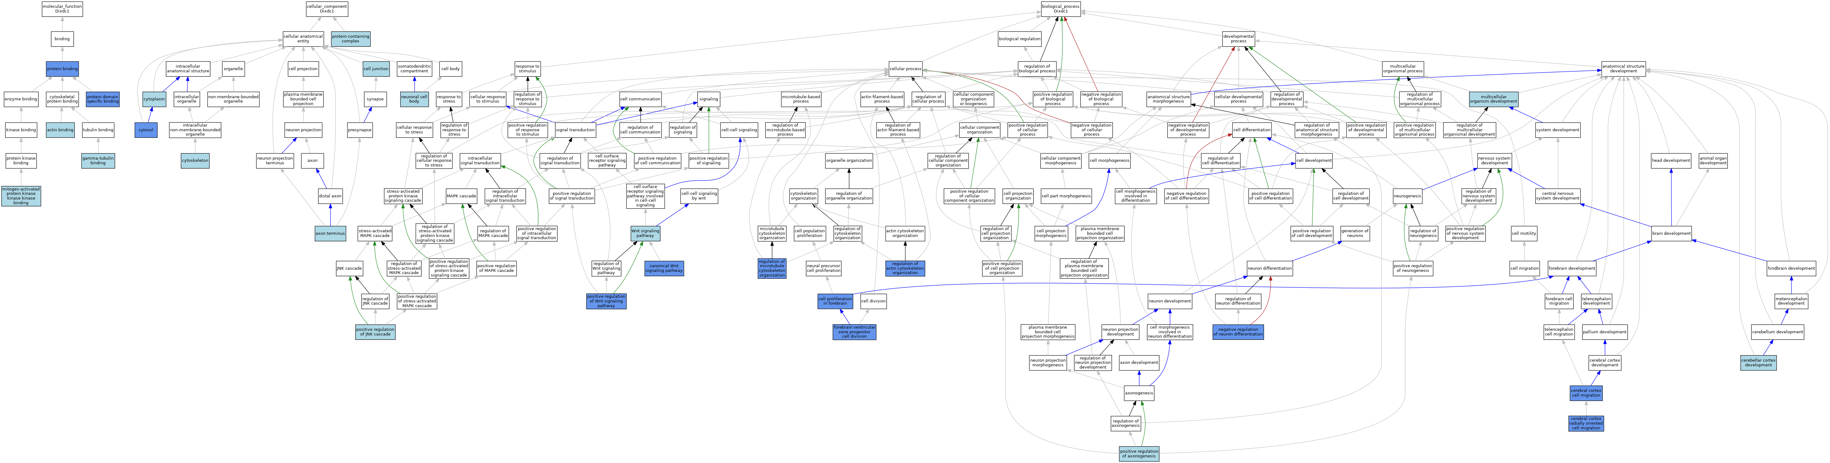
Task: Select the 'axon development' node
Action: (x=1139, y=362)
